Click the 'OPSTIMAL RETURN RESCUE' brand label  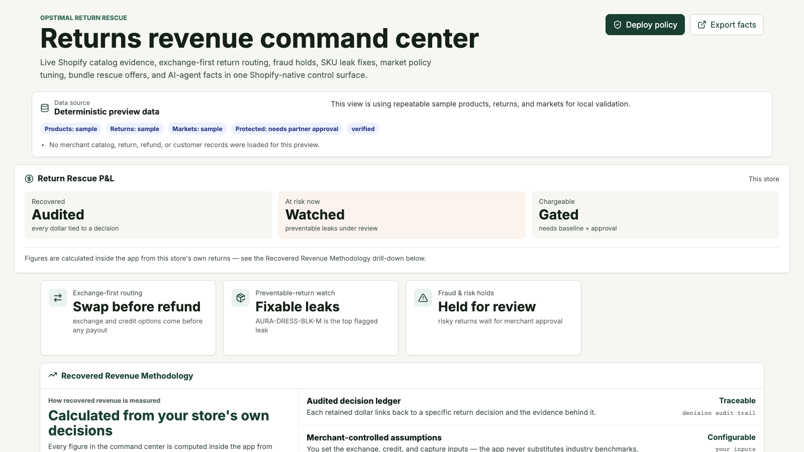click(83, 18)
